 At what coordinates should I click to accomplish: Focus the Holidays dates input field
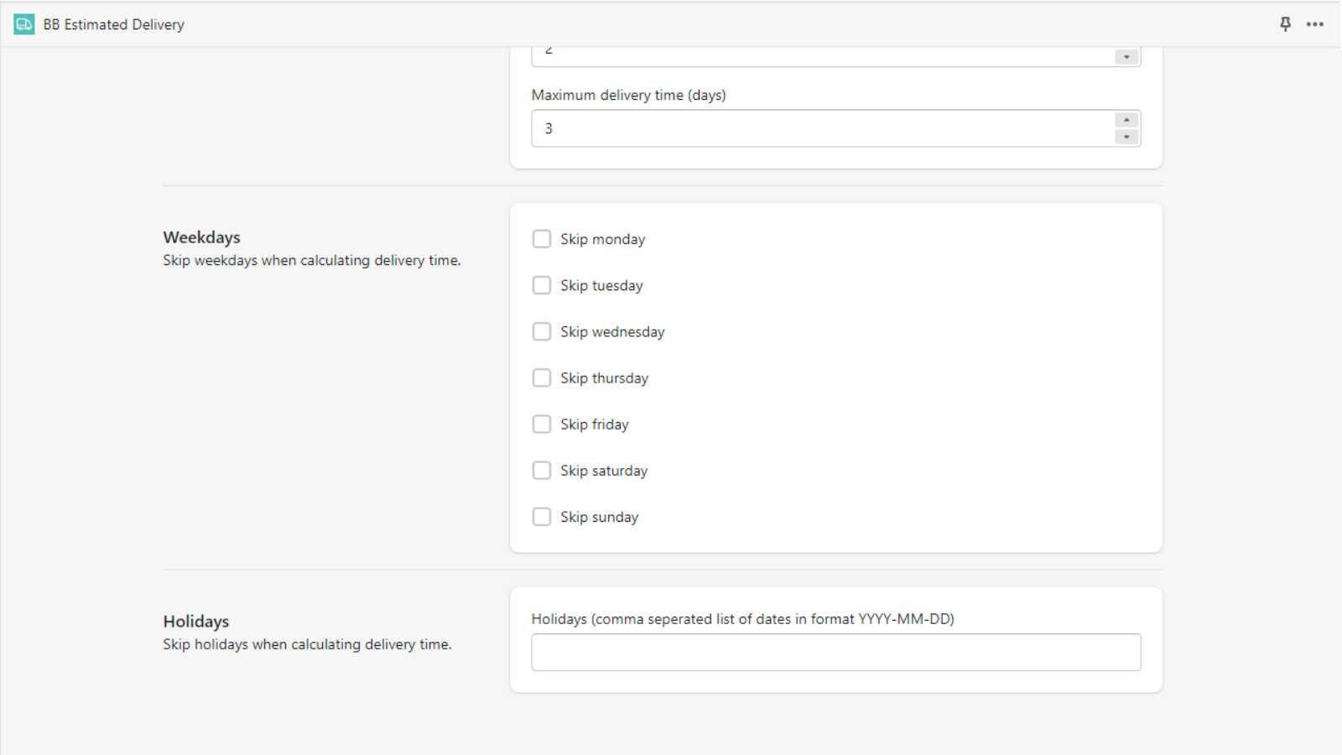point(835,652)
